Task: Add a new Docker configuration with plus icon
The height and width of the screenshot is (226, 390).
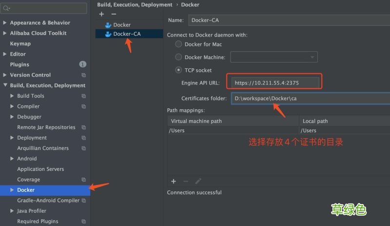Action: [x=101, y=14]
